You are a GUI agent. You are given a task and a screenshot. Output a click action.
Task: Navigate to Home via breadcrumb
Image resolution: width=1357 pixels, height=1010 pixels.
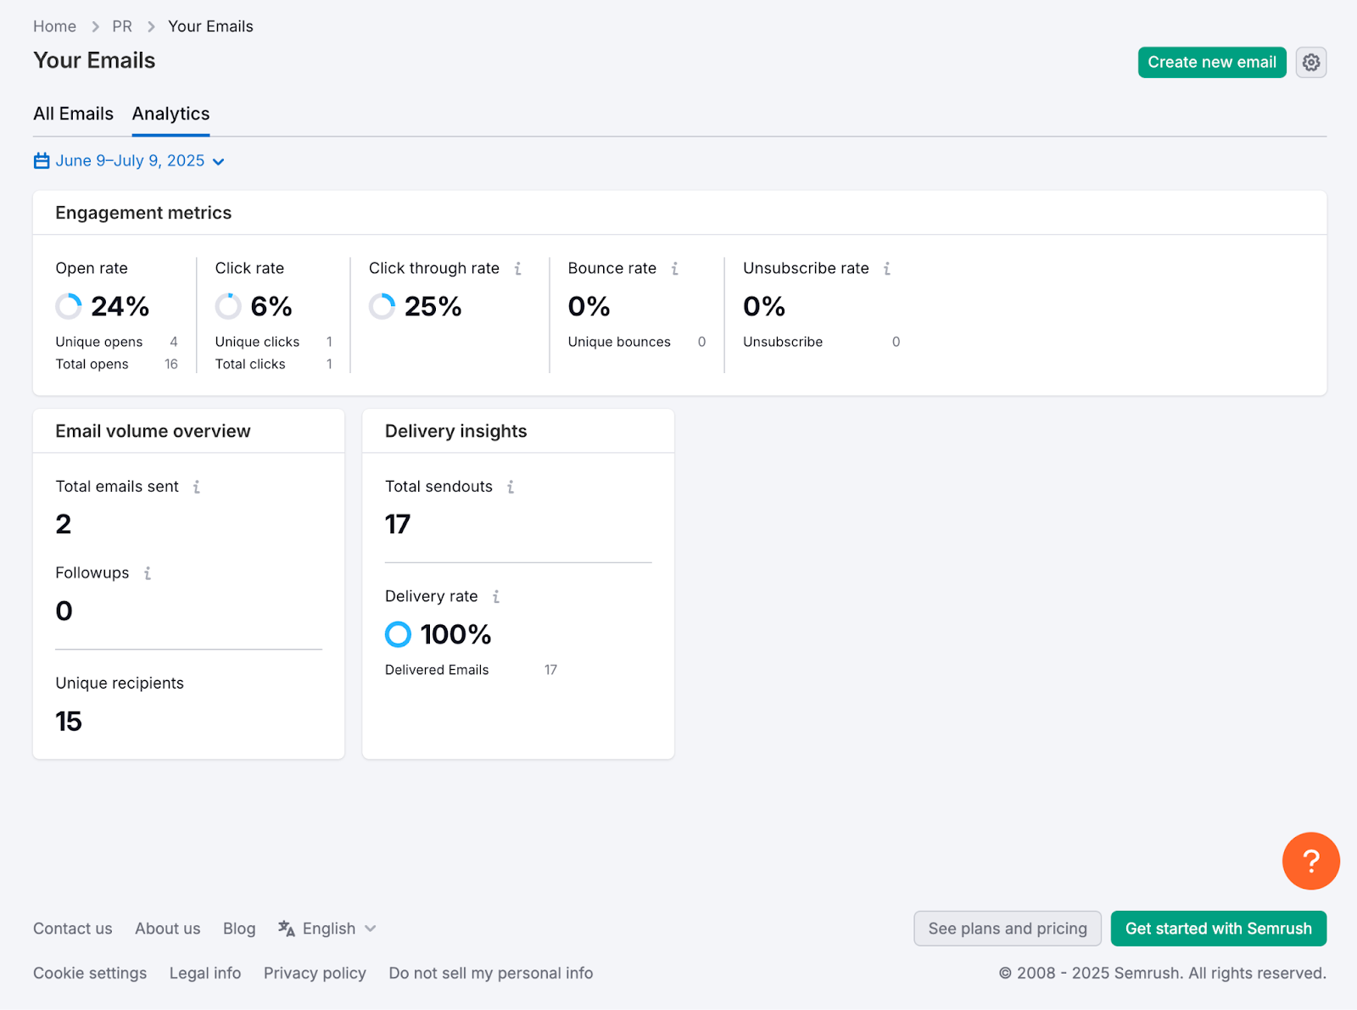[x=54, y=26]
